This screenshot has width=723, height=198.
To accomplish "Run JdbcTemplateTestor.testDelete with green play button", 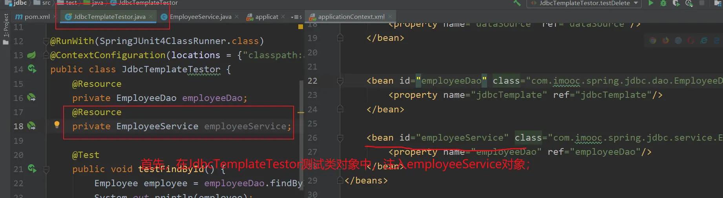I will tap(651, 3).
